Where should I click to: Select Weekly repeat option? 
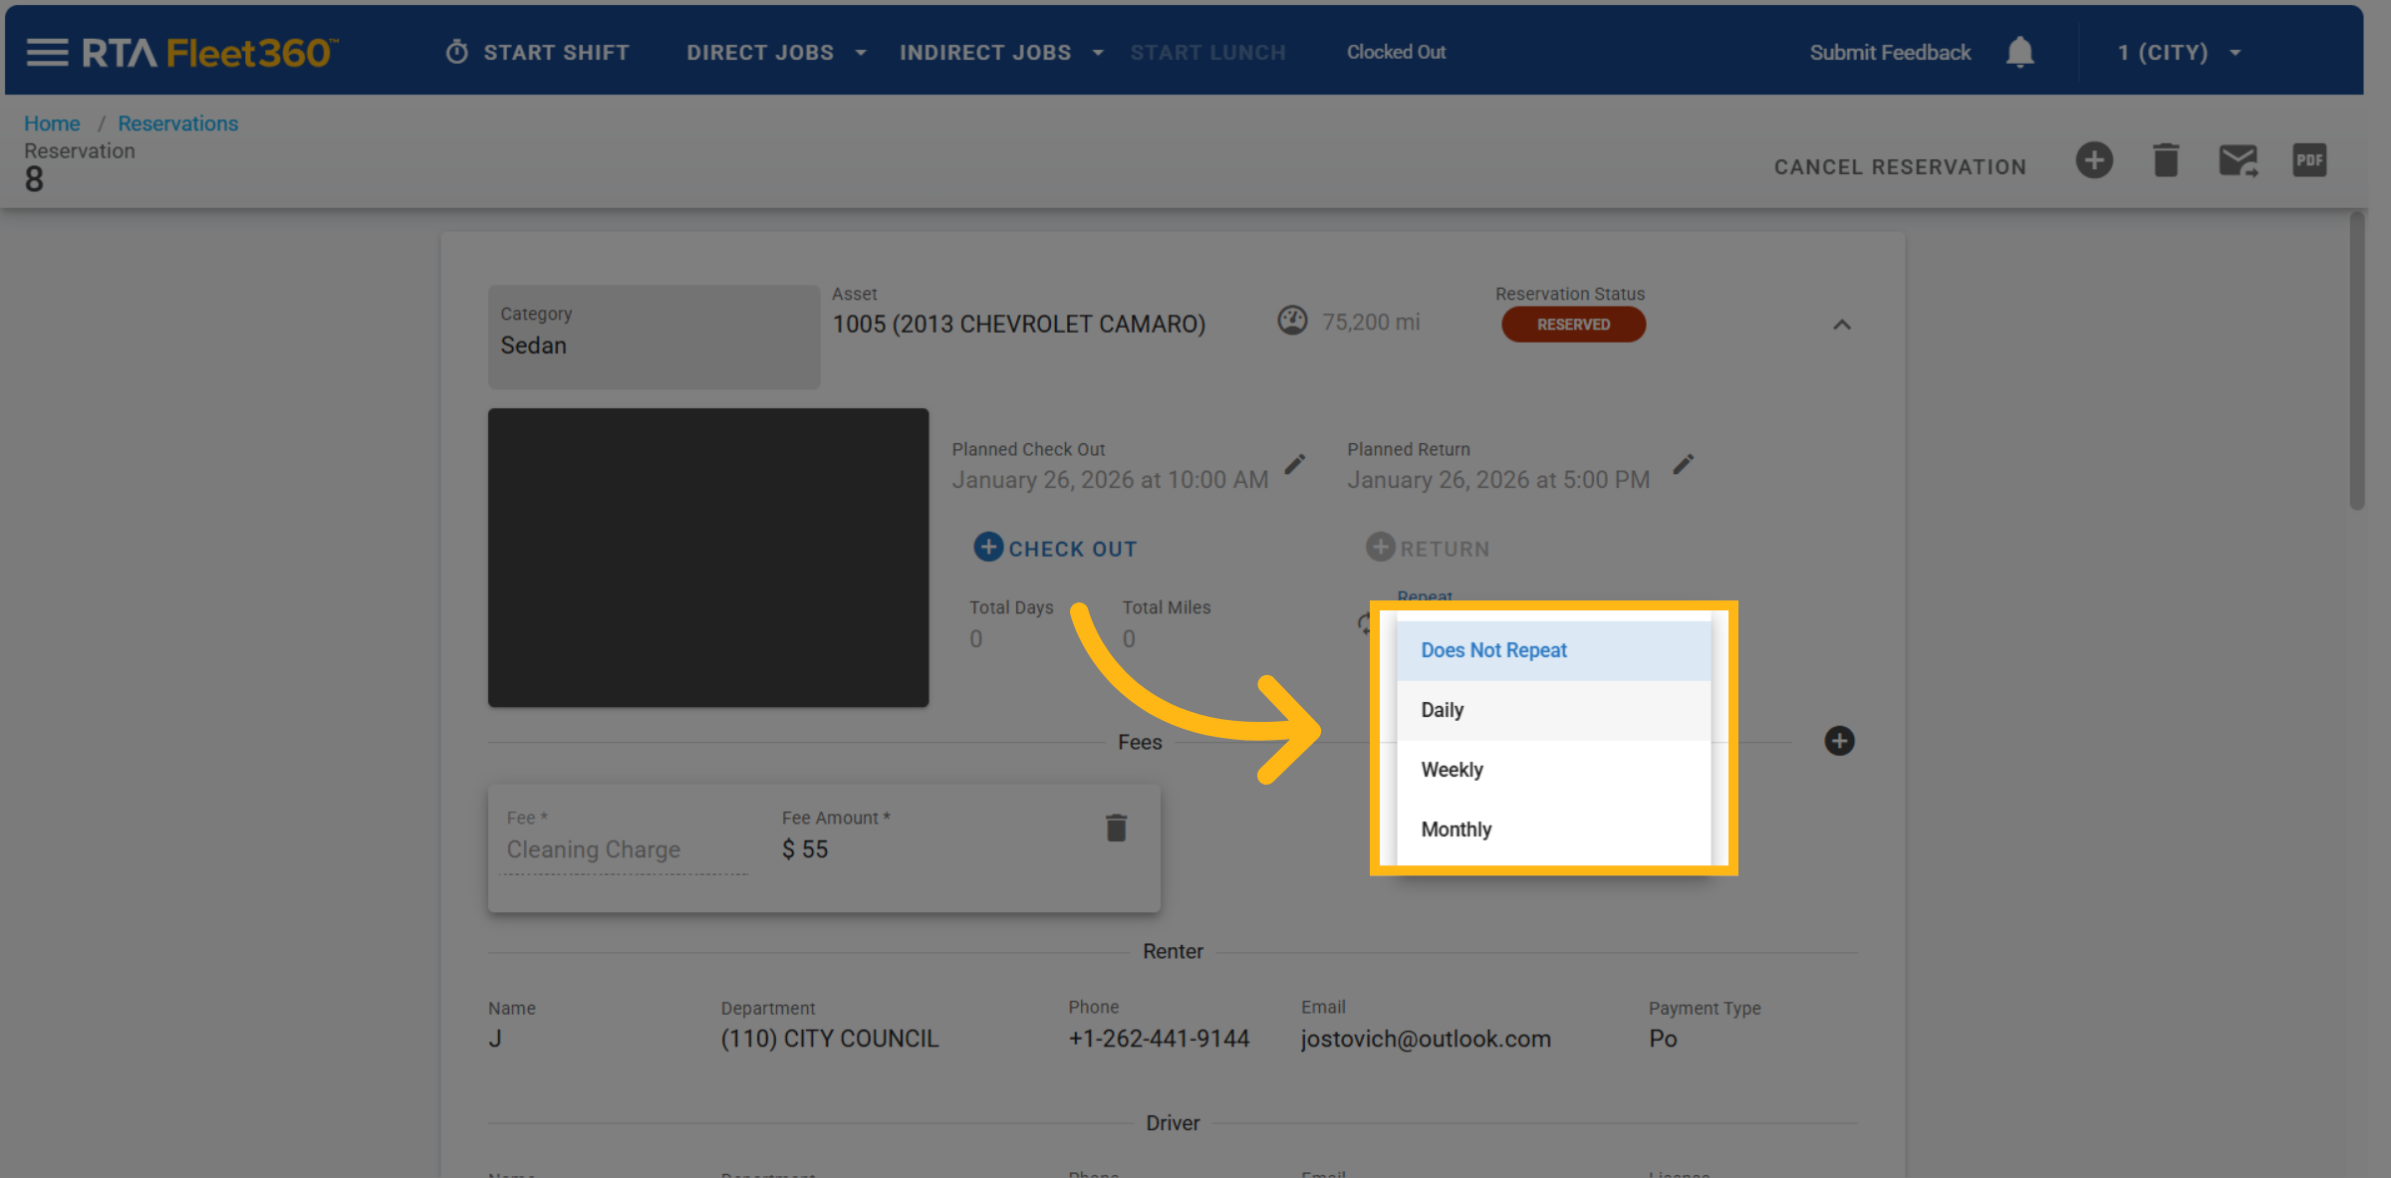[1452, 770]
